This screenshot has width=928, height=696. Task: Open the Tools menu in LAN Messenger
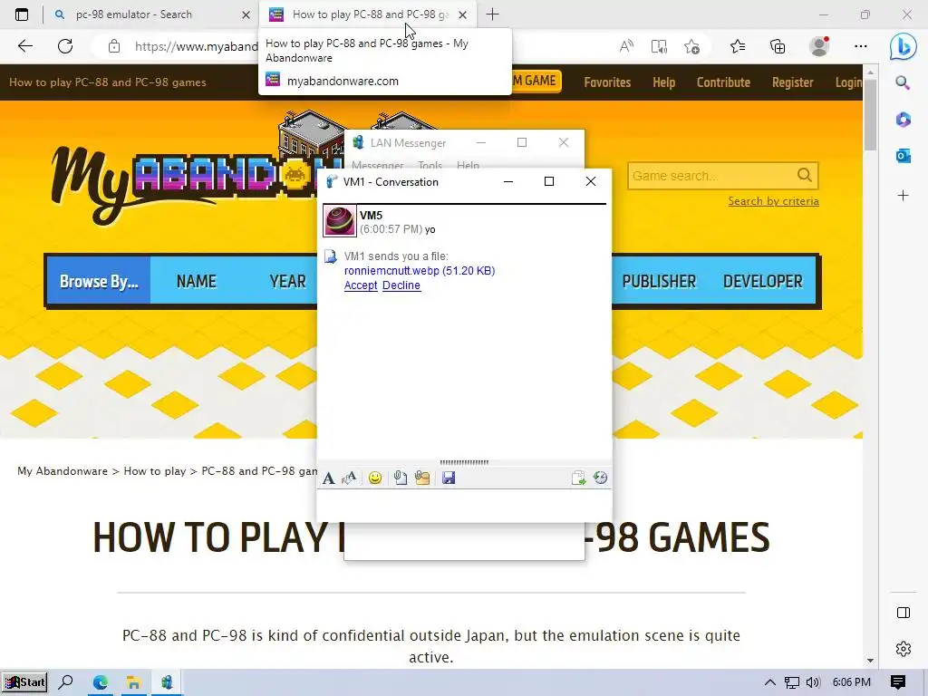pos(430,165)
